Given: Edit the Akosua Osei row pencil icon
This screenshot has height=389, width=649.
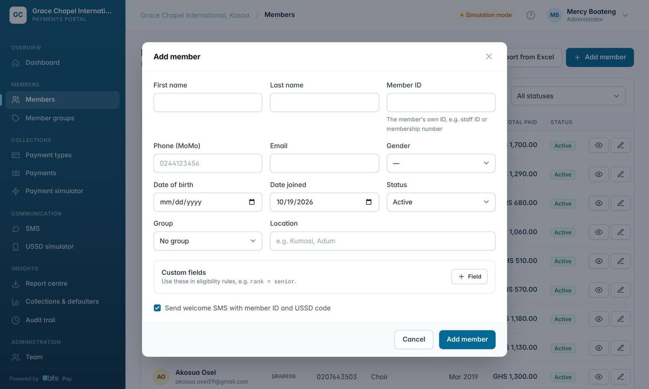Looking at the screenshot, I should 621,377.
